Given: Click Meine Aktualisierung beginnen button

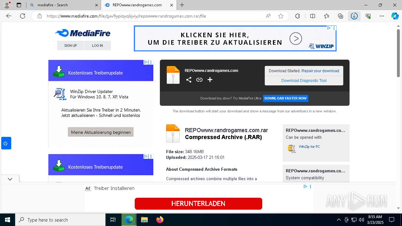Looking at the screenshot, I should pyautogui.click(x=101, y=132).
